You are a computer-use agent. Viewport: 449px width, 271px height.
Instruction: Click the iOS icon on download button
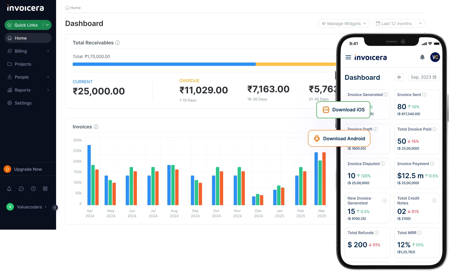pyautogui.click(x=326, y=110)
